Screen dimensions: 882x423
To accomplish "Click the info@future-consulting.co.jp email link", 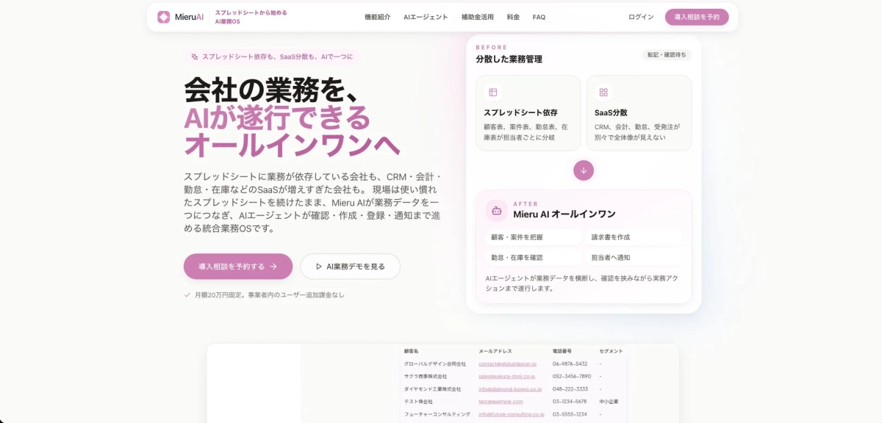I will [512, 414].
